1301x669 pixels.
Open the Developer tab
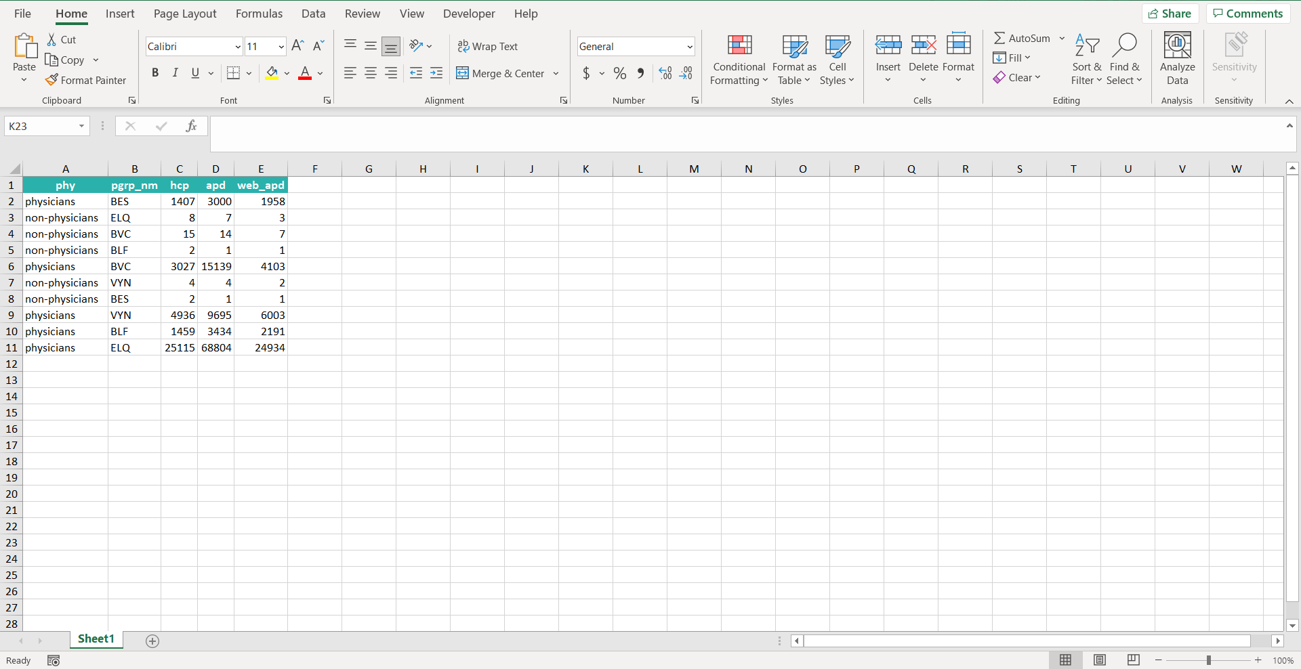(x=469, y=14)
